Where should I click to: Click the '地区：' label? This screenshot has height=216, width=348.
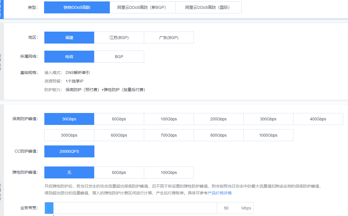tap(33, 38)
